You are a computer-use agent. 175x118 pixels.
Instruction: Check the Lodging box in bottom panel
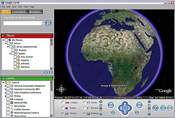click(63, 102)
